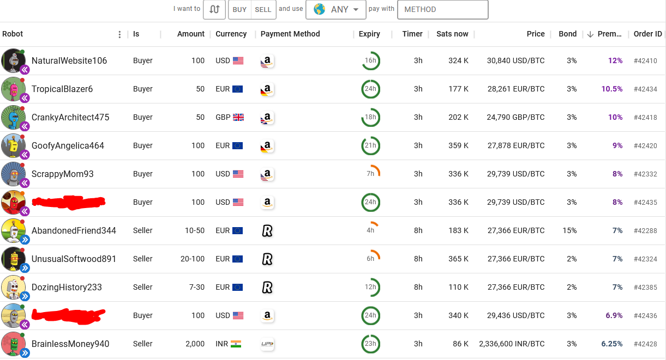Sort by Premium column header
This screenshot has width=666, height=360.
pos(609,34)
